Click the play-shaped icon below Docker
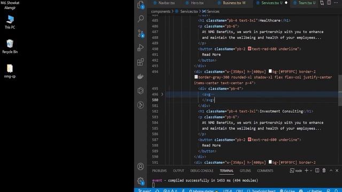Screen dimensions: 342x192 (x=141, y=91)
